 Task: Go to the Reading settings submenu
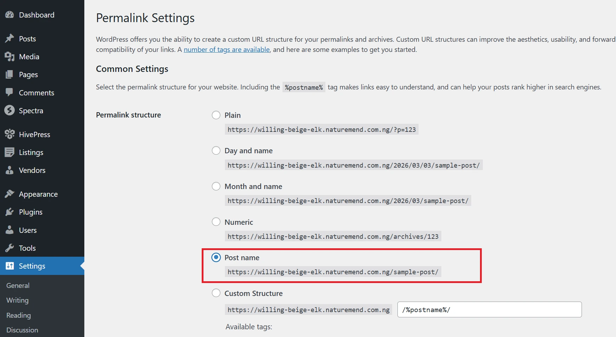pos(19,315)
